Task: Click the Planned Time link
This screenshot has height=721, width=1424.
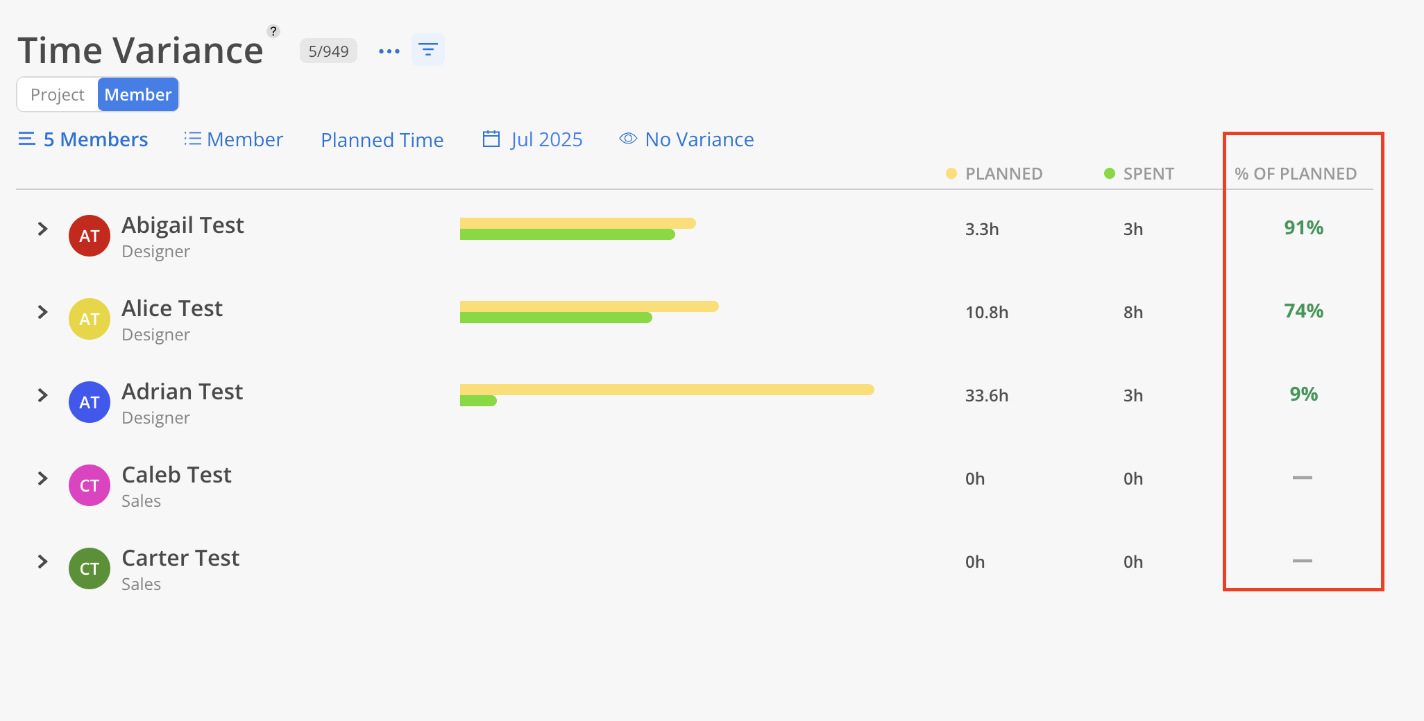Action: (382, 140)
